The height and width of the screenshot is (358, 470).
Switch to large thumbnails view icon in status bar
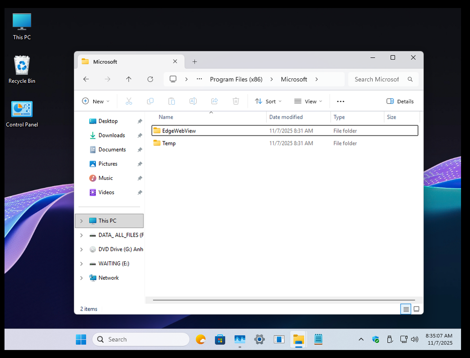coord(416,309)
